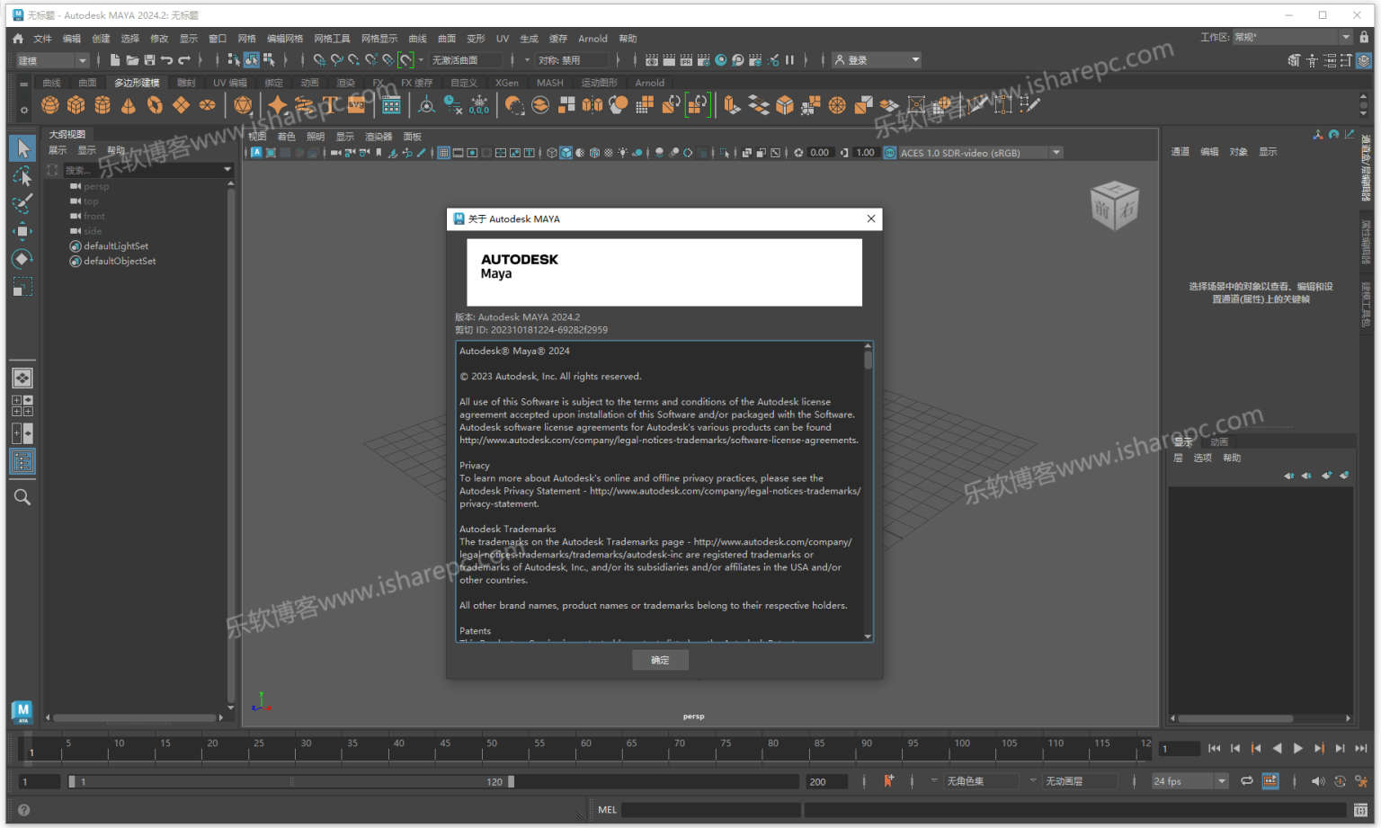Toggle the channel box layer editor icon
Image resolution: width=1381 pixels, height=828 pixels.
click(x=1364, y=60)
